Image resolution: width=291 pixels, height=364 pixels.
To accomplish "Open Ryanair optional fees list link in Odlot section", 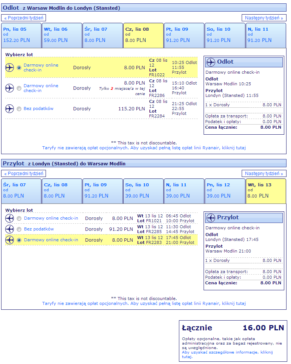I will click(144, 148).
